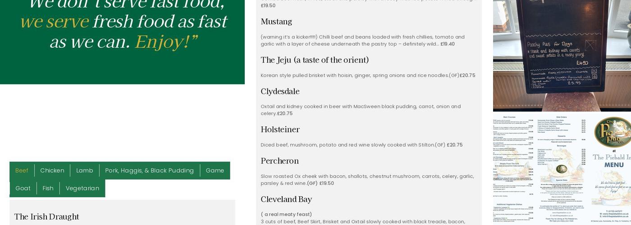Click The Irish Draught heading
The height and width of the screenshot is (225, 631).
point(47,217)
